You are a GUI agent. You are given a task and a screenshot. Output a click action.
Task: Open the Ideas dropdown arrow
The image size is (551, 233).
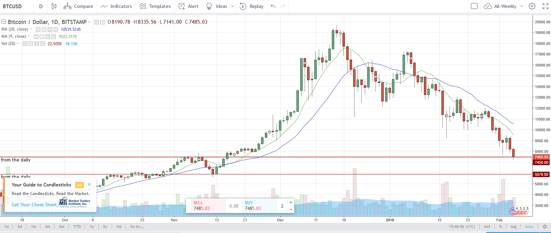click(233, 6)
